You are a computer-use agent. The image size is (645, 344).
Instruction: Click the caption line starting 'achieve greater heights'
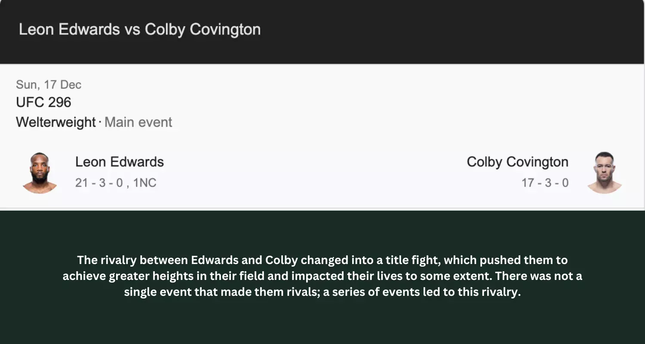(x=322, y=276)
